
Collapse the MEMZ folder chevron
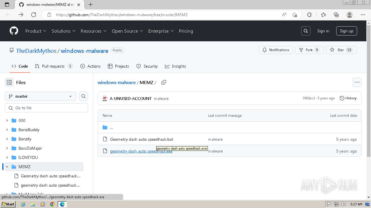(x=7, y=167)
